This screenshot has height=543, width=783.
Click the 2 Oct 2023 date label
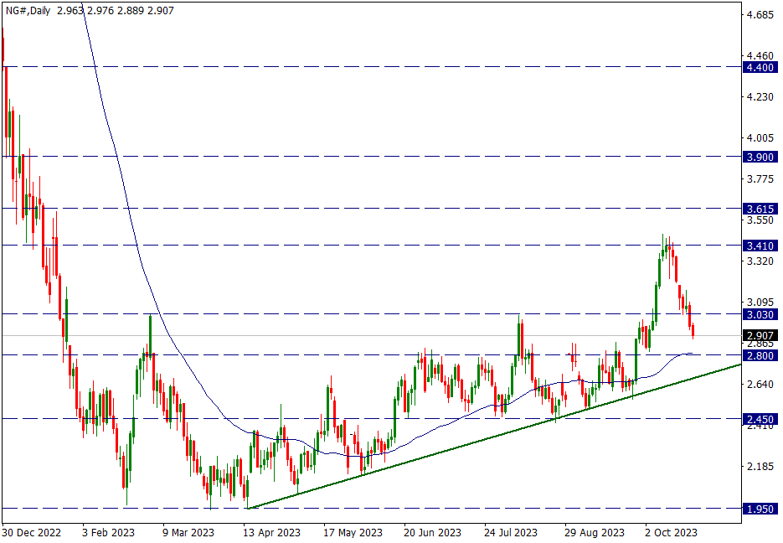pos(671,532)
